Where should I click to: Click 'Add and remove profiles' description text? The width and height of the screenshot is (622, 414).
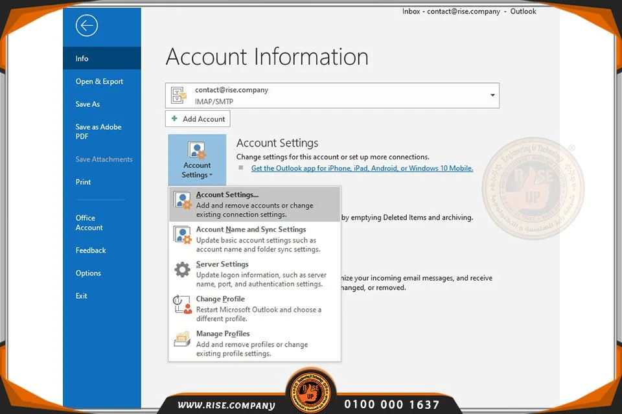(252, 349)
